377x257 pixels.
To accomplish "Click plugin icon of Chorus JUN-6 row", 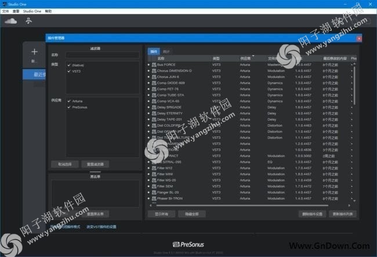I will tap(154, 77).
